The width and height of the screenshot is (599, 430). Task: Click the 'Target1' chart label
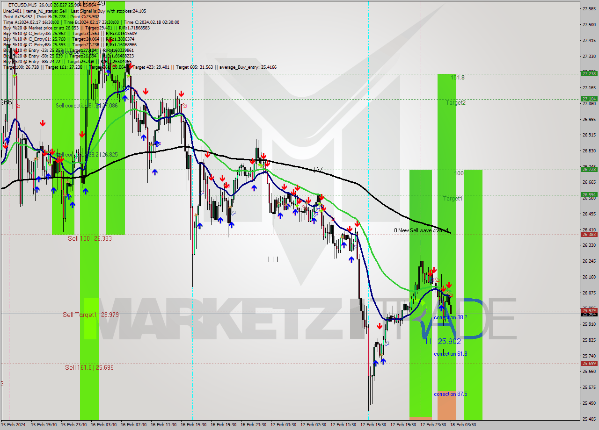click(x=453, y=198)
